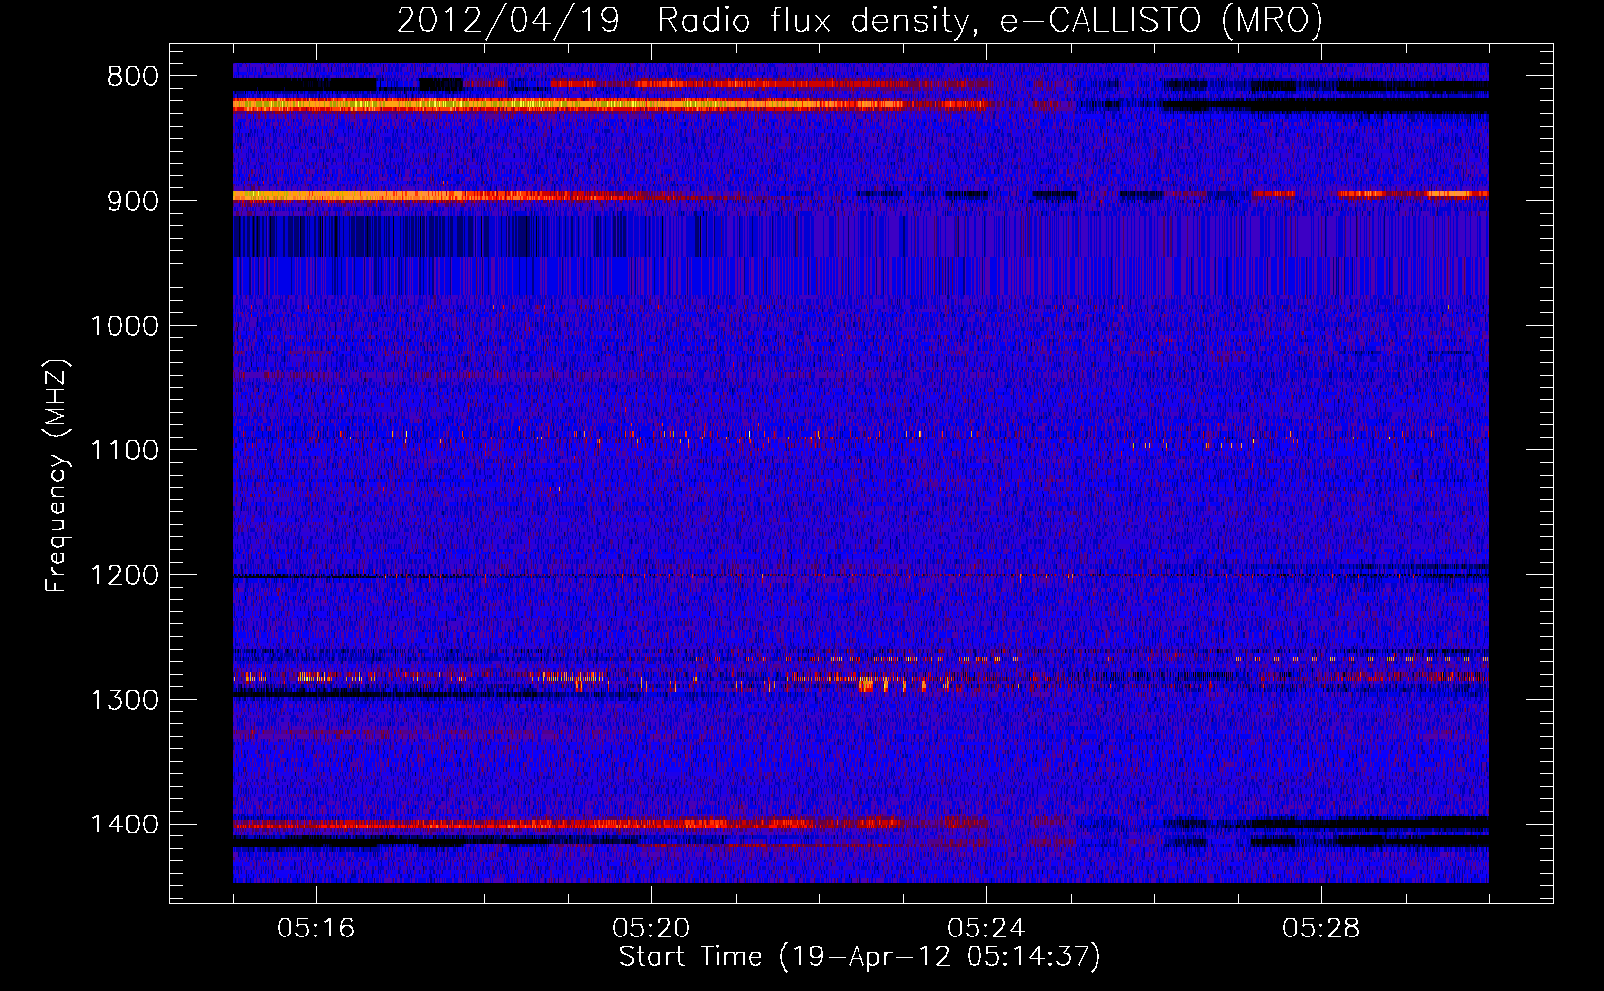Click the 'Start Time (19-Apr-12 05:14:37)' label
The image size is (1604, 991).
[x=859, y=957]
